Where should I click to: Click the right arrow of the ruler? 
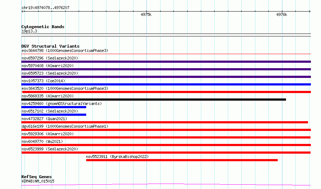(x=309, y=11)
